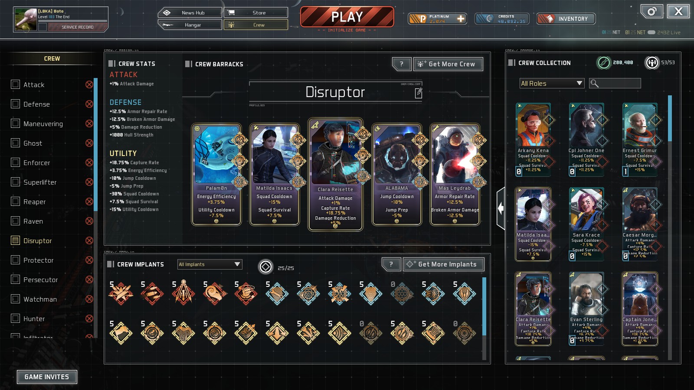Uncheck the Disruptor loadout checkbox
Viewport: 694px width, 390px height.
click(x=16, y=240)
